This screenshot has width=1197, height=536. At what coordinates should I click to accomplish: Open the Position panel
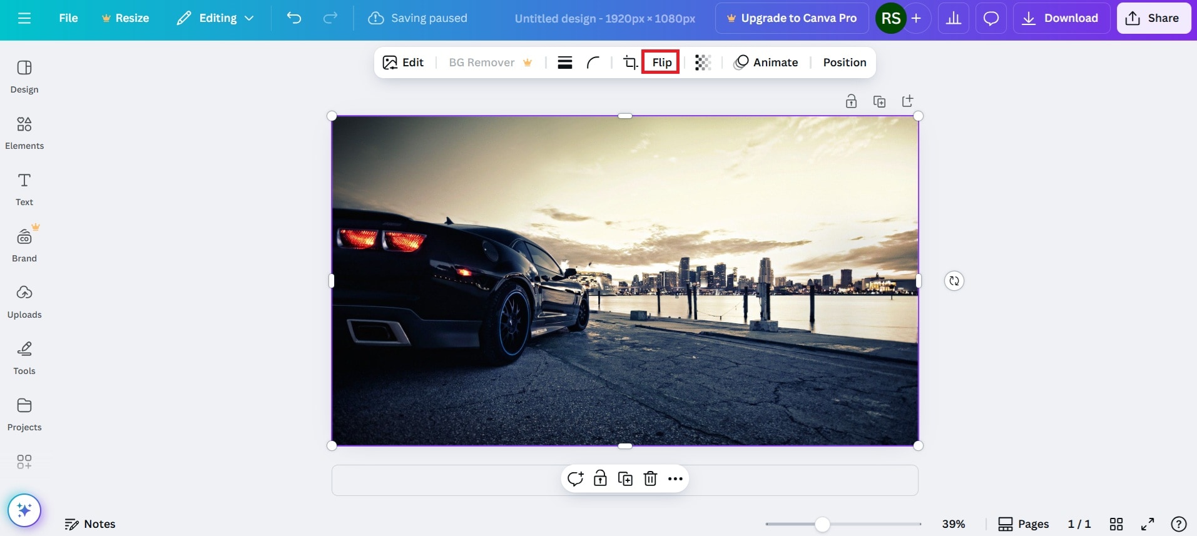point(845,63)
